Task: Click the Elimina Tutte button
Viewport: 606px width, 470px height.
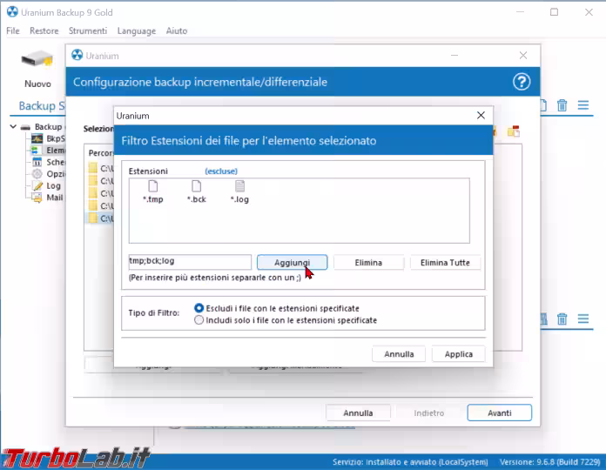Action: (445, 263)
